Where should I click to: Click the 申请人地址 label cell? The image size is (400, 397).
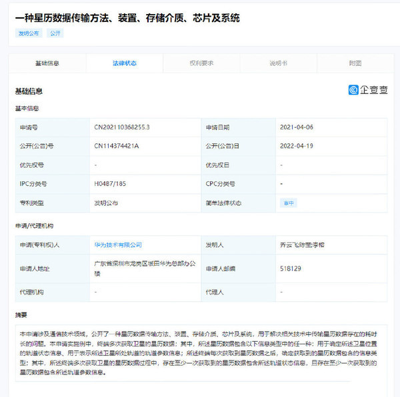52,268
